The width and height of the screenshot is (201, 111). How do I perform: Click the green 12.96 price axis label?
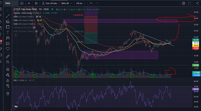tap(196, 65)
